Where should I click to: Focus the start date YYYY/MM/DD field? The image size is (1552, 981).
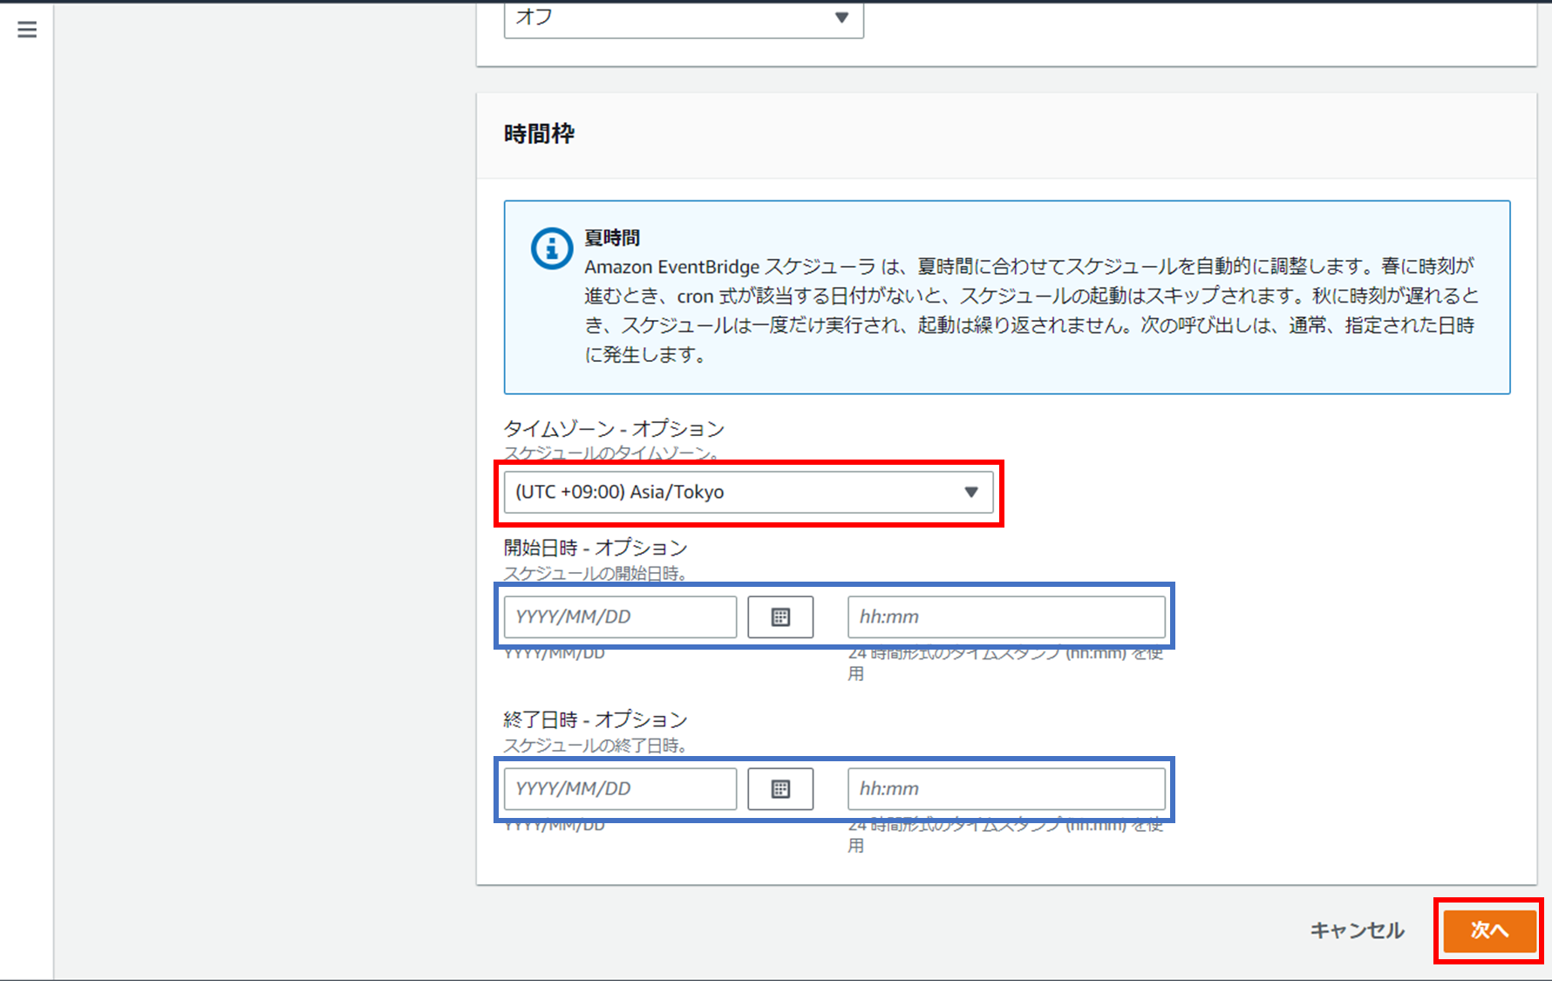(619, 617)
